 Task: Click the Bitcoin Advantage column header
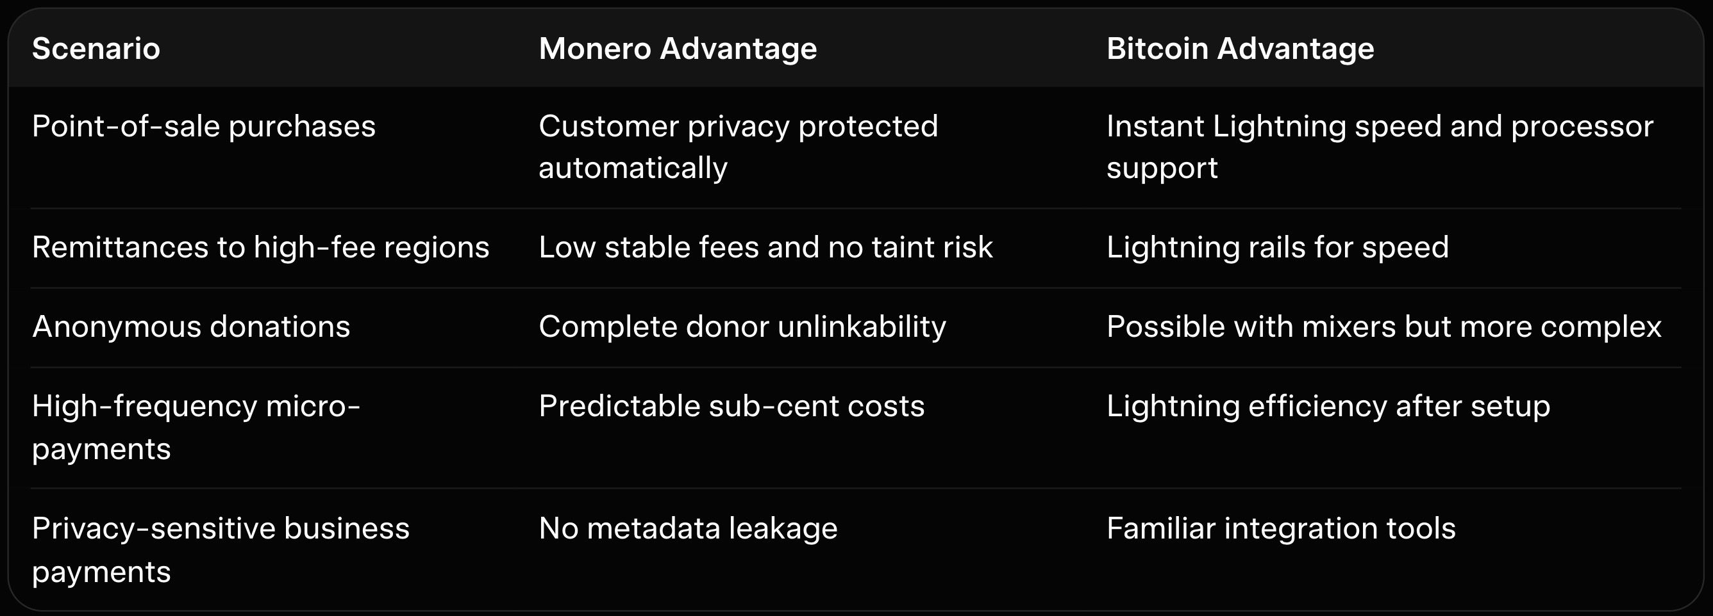point(1239,49)
